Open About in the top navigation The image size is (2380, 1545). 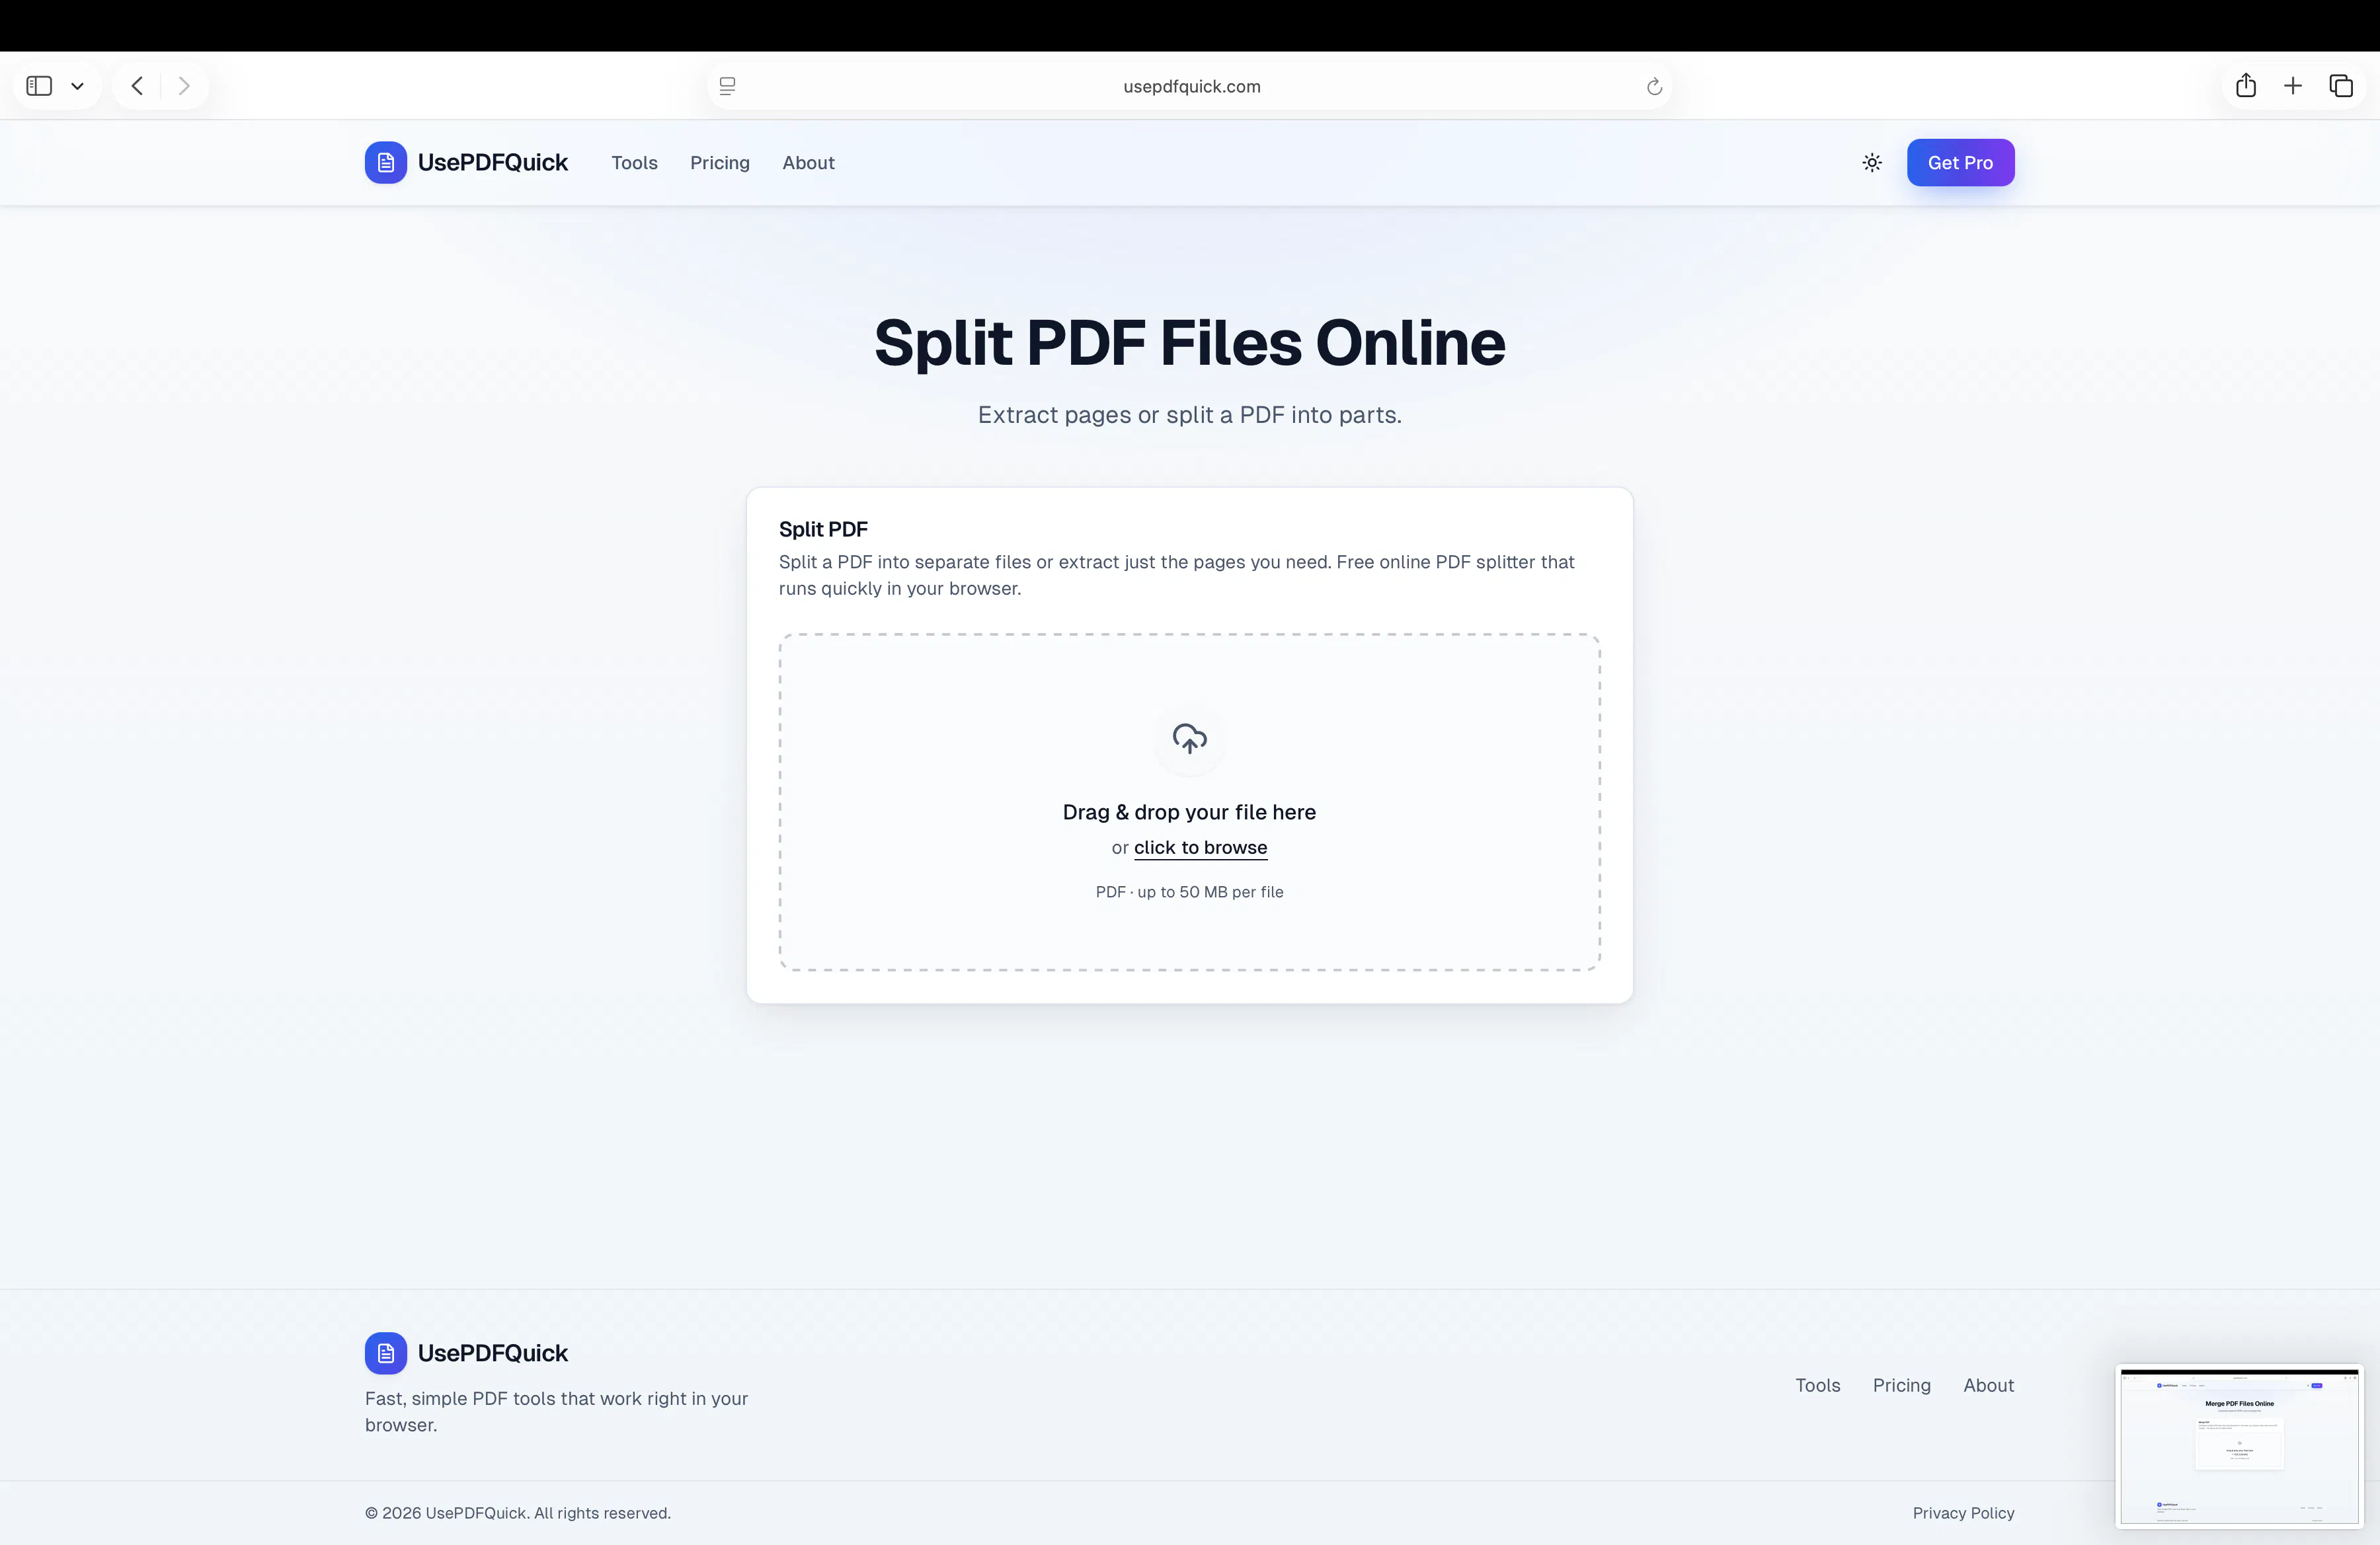pyautogui.click(x=808, y=163)
